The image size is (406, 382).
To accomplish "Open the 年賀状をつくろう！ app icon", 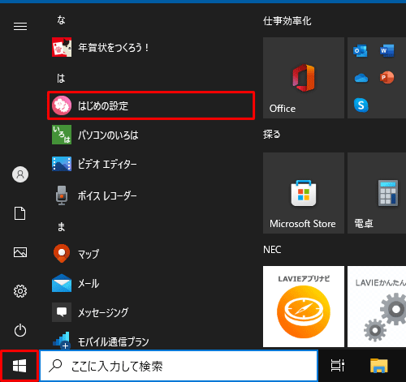I will click(62, 47).
